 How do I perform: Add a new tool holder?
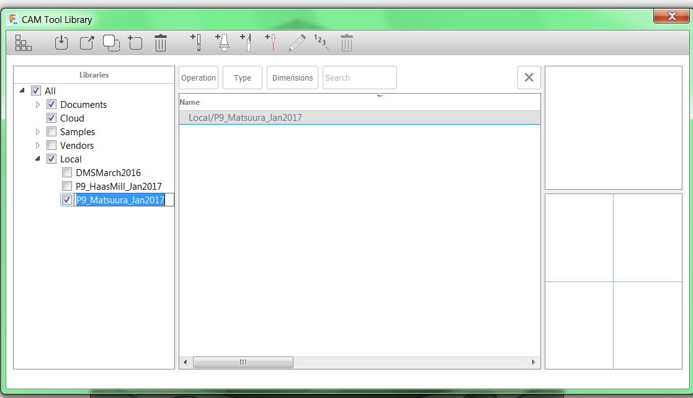(x=222, y=43)
